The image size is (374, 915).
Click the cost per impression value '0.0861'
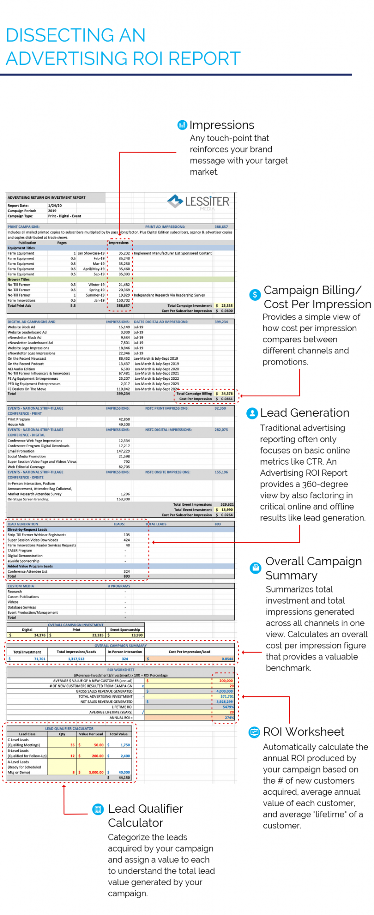[x=227, y=399]
